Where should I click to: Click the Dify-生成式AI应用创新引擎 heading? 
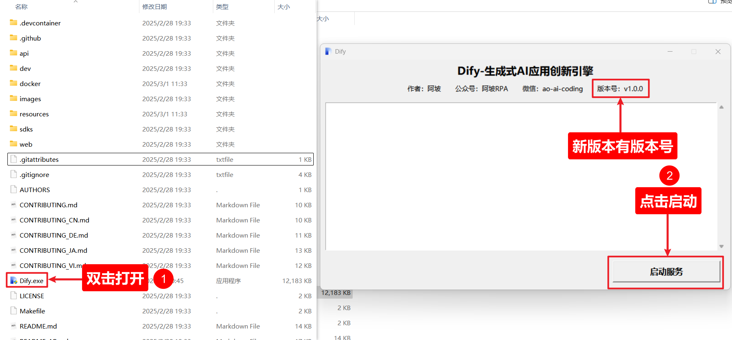(x=525, y=71)
